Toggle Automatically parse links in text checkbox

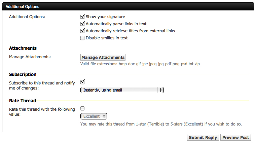pos(82,24)
